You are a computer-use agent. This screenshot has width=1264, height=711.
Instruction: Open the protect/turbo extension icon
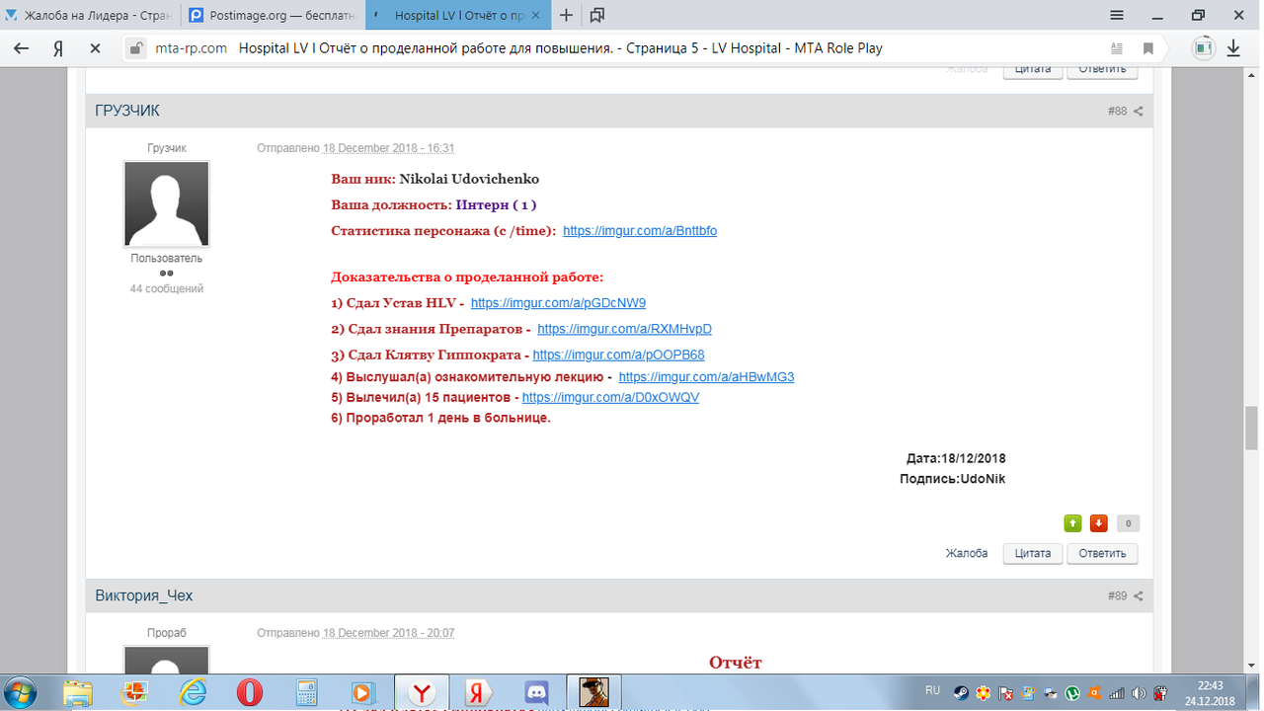point(1203,48)
